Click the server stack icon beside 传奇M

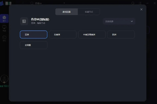pyautogui.click(x=24, y=21)
